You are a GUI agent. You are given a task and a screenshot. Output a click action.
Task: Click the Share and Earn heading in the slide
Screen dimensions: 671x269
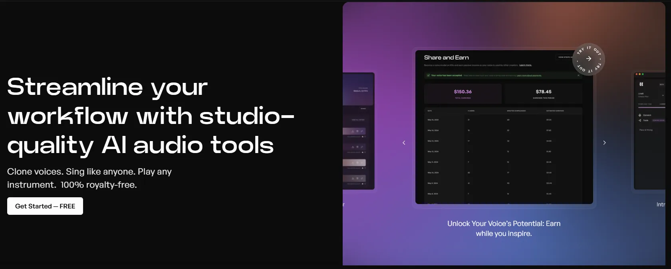pos(447,57)
